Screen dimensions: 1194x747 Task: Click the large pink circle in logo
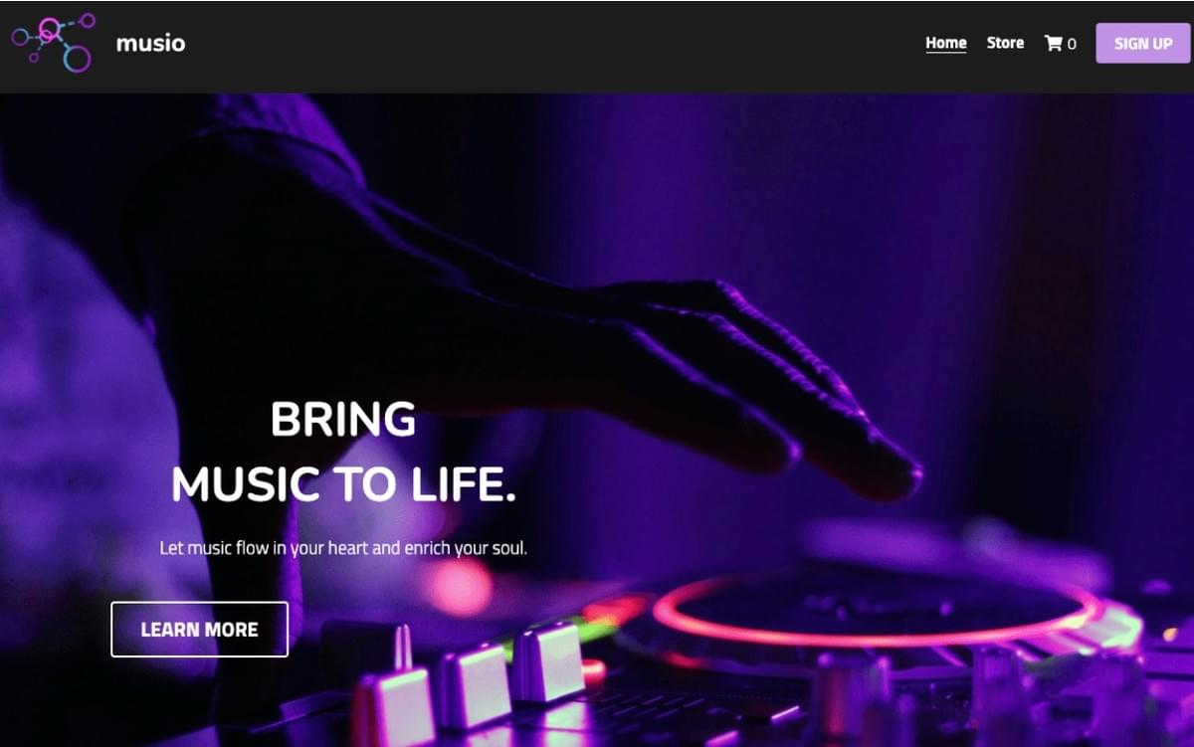pos(50,30)
